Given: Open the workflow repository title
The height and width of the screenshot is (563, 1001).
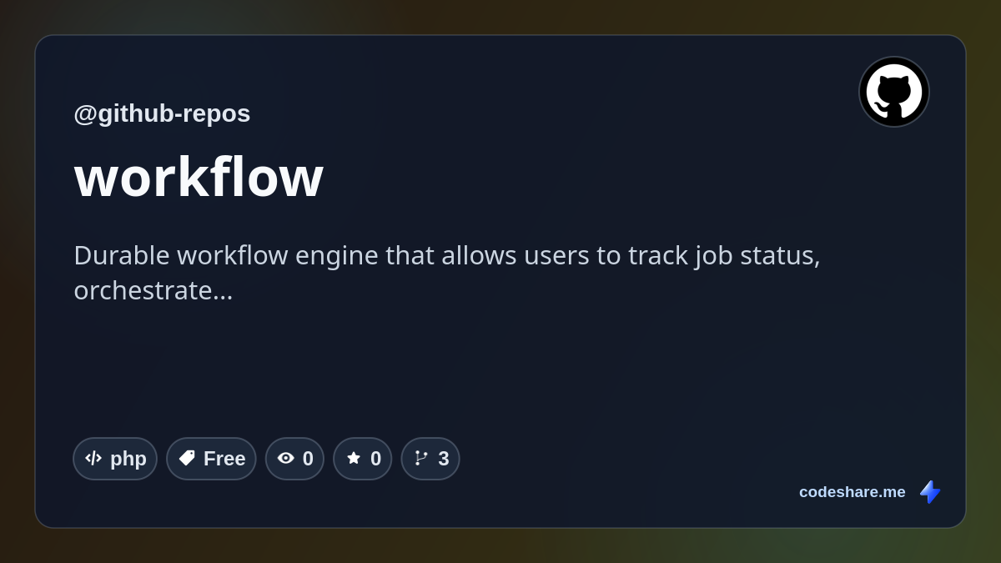Looking at the screenshot, I should tap(199, 177).
